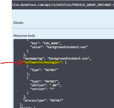The image size is (114, 108).
Task: Select the first "type": "DOTNET" entry
Action: tap(44, 70)
